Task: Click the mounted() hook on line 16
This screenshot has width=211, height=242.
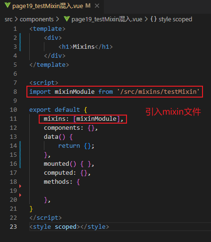Action: (x=60, y=164)
